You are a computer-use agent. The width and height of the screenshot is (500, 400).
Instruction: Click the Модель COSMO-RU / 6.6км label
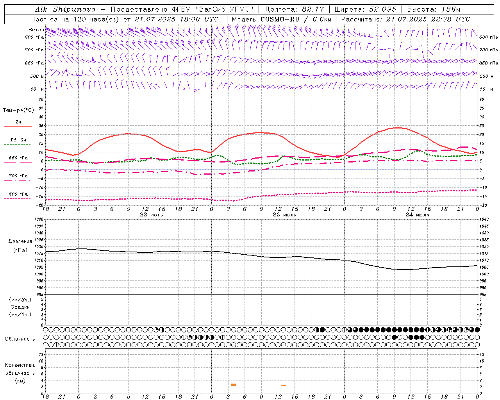[x=282, y=19]
